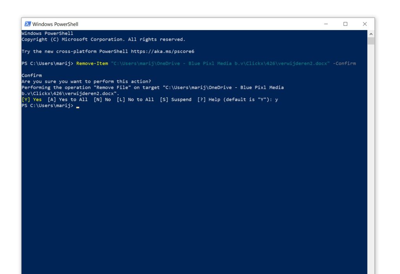Click the Remove-Item command text
400x274 pixels.
point(92,63)
